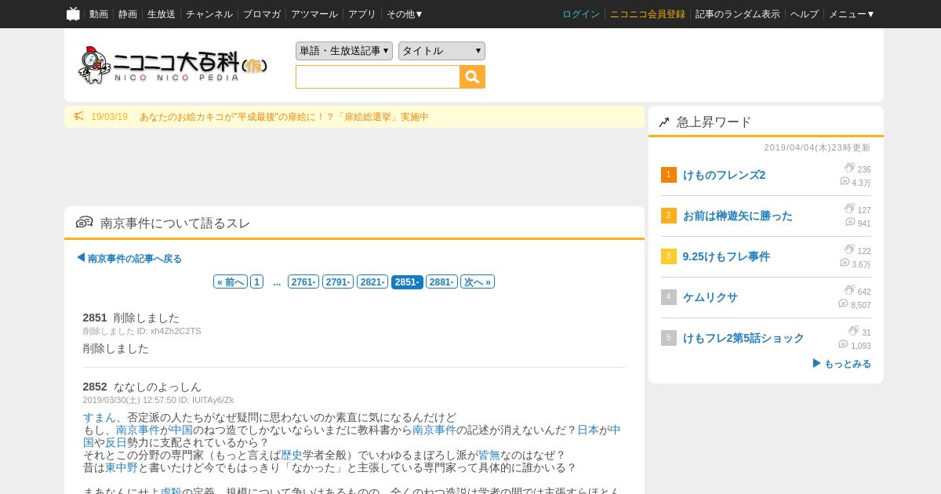Click the 歴史 link in post 2852
This screenshot has height=494, width=941.
(292, 456)
